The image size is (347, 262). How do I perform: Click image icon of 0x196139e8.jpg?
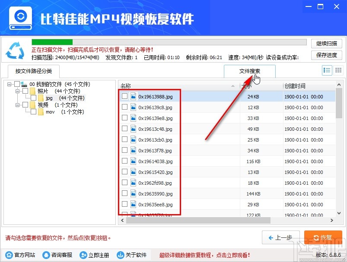(133, 118)
